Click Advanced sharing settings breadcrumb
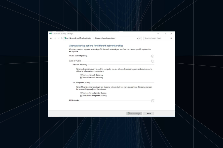Viewport: 223px width, 148px height. click(105, 38)
